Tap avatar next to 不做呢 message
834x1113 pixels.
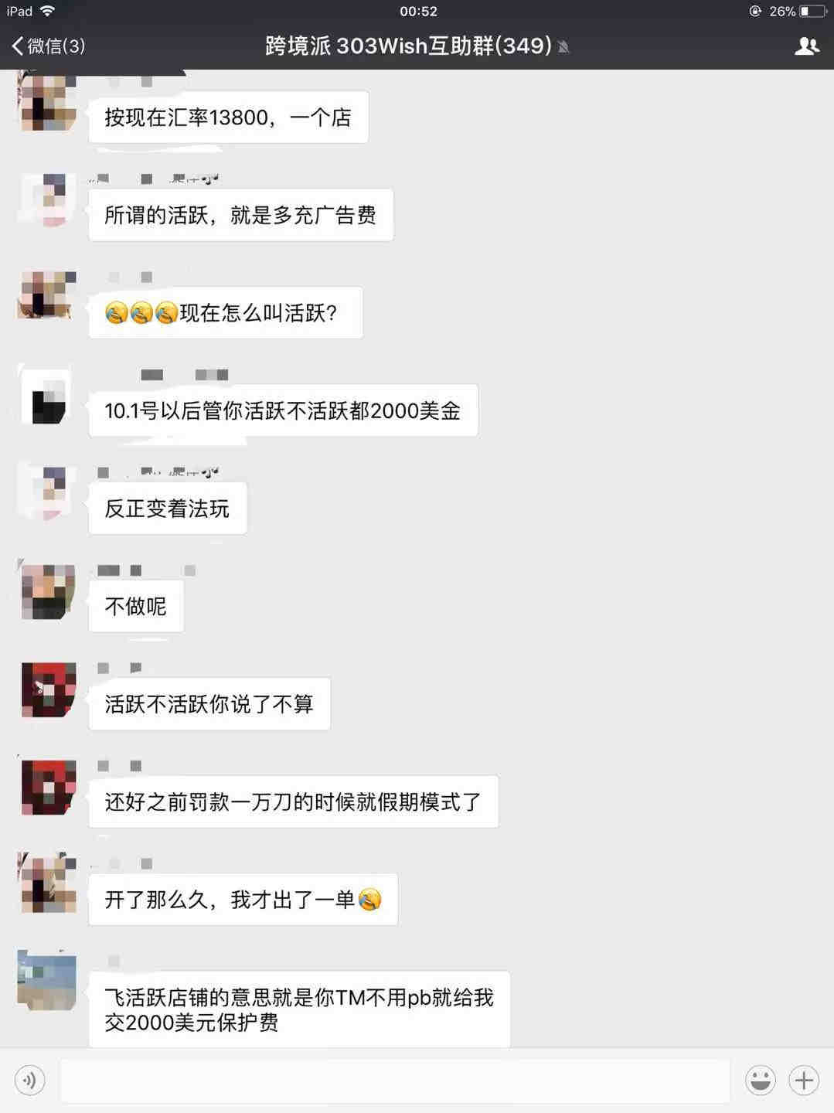47,591
